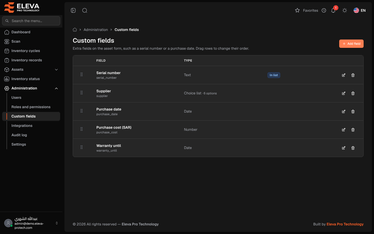The width and height of the screenshot is (374, 234).
Task: Toggle light/dark theme sun icon
Action: point(345,10)
